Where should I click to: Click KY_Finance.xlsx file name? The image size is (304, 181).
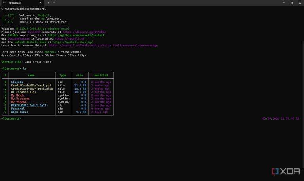24,92
